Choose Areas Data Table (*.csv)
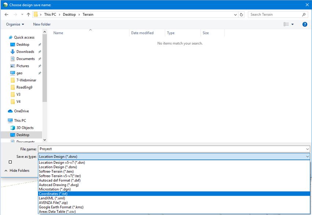The height and width of the screenshot is (215, 312). 174,212
